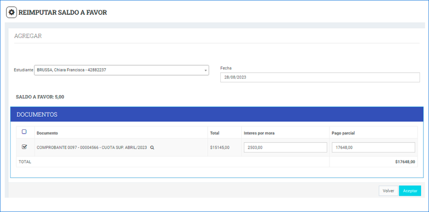429x212 pixels.
Task: Click the $15145,00 total cell
Action: (x=220, y=148)
